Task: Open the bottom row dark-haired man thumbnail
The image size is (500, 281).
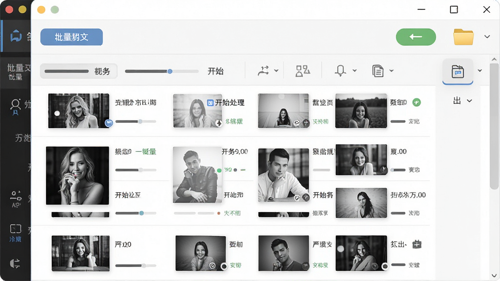Action: click(284, 253)
